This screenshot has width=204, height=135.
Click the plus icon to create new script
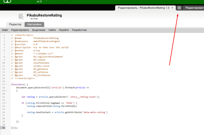[179, 8]
